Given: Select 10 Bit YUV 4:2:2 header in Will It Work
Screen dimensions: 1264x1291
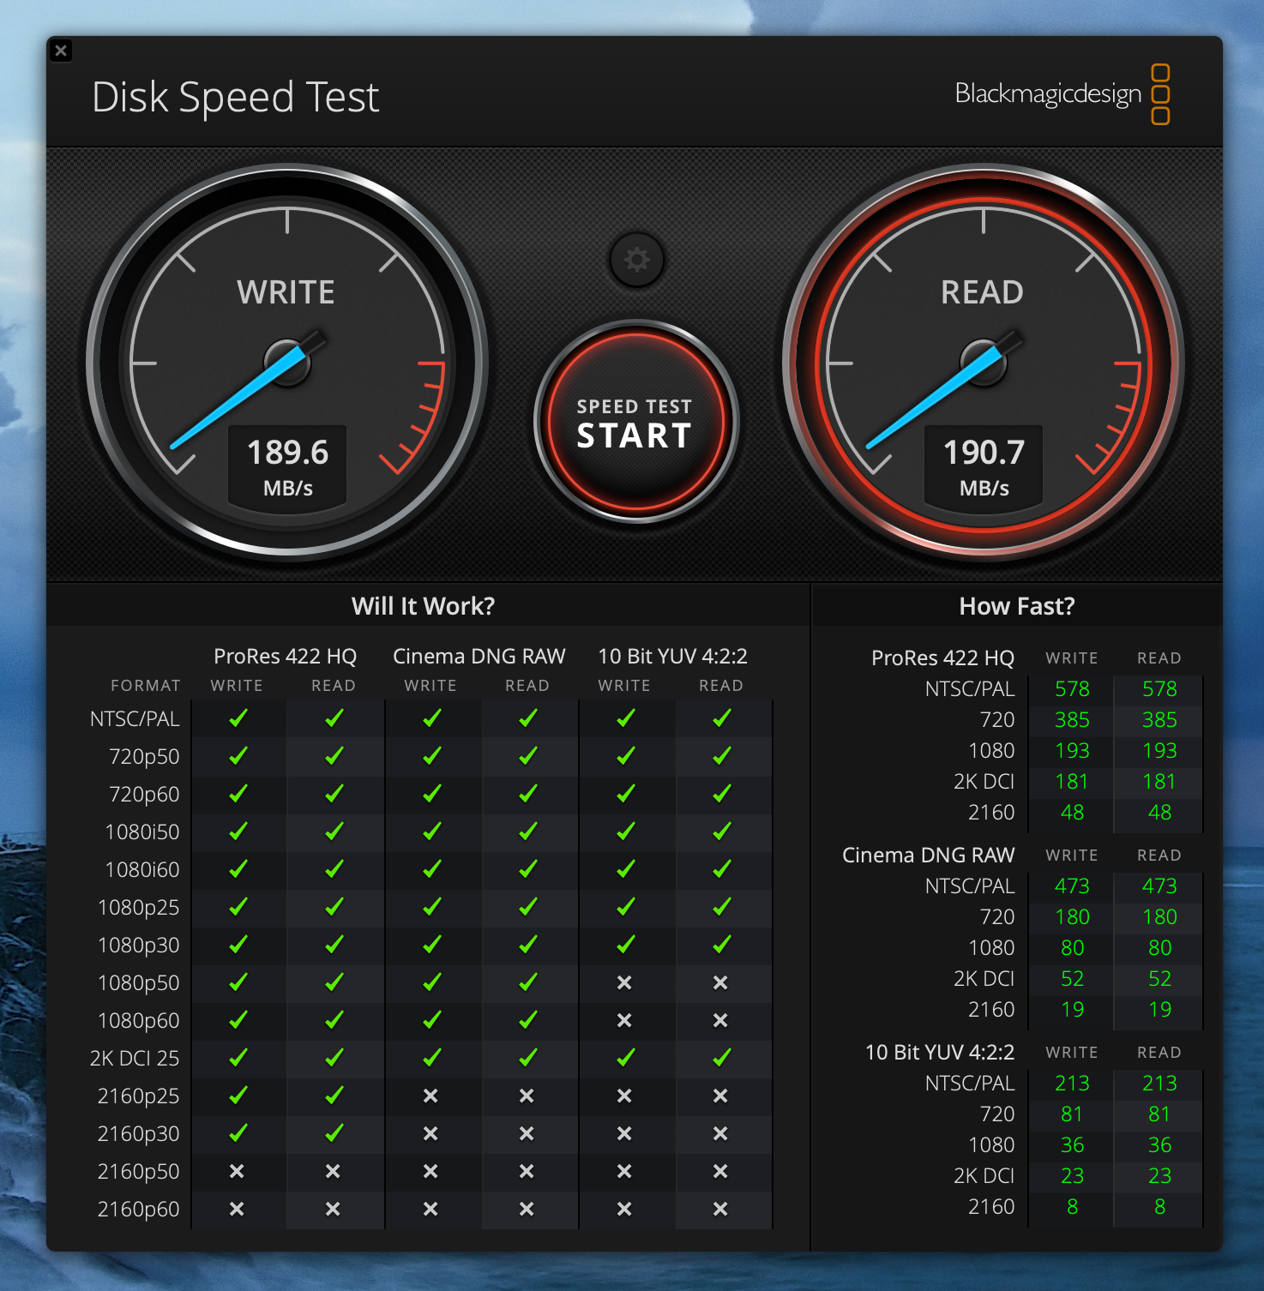Looking at the screenshot, I should pos(672,656).
